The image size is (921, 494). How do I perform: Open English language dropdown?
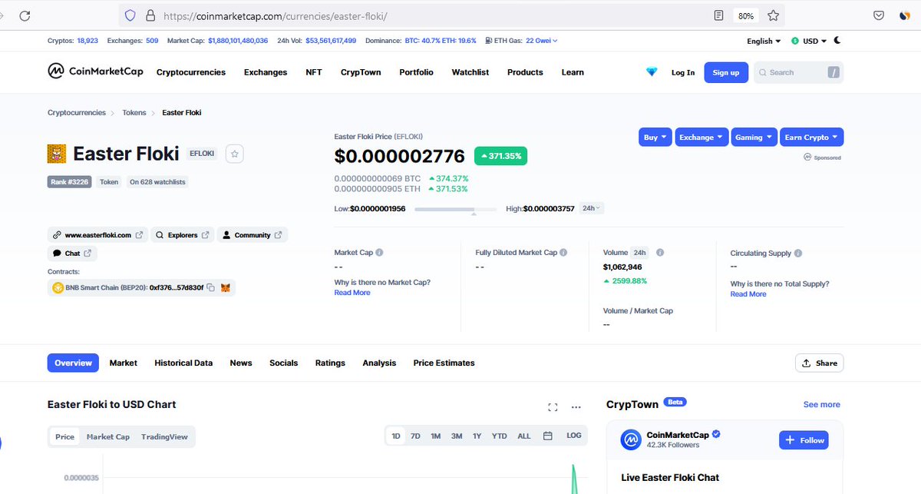pos(764,41)
